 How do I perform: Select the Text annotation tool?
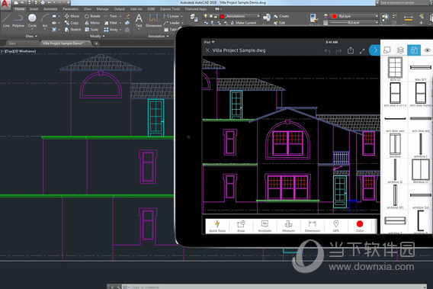(139, 21)
